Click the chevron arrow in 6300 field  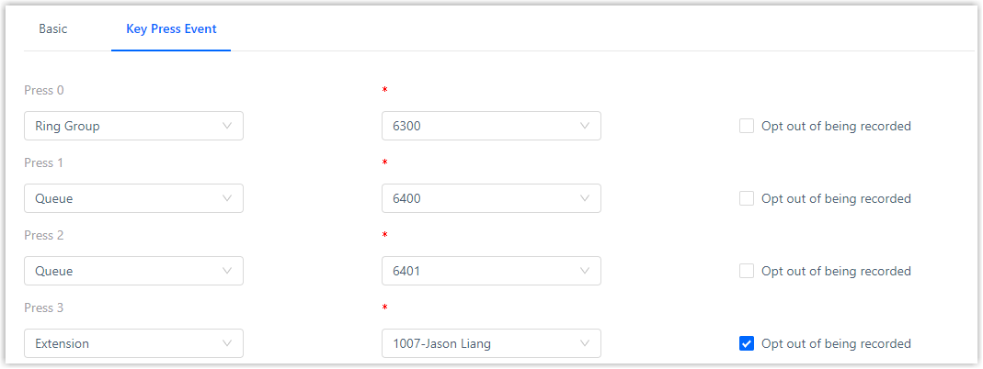pos(585,126)
